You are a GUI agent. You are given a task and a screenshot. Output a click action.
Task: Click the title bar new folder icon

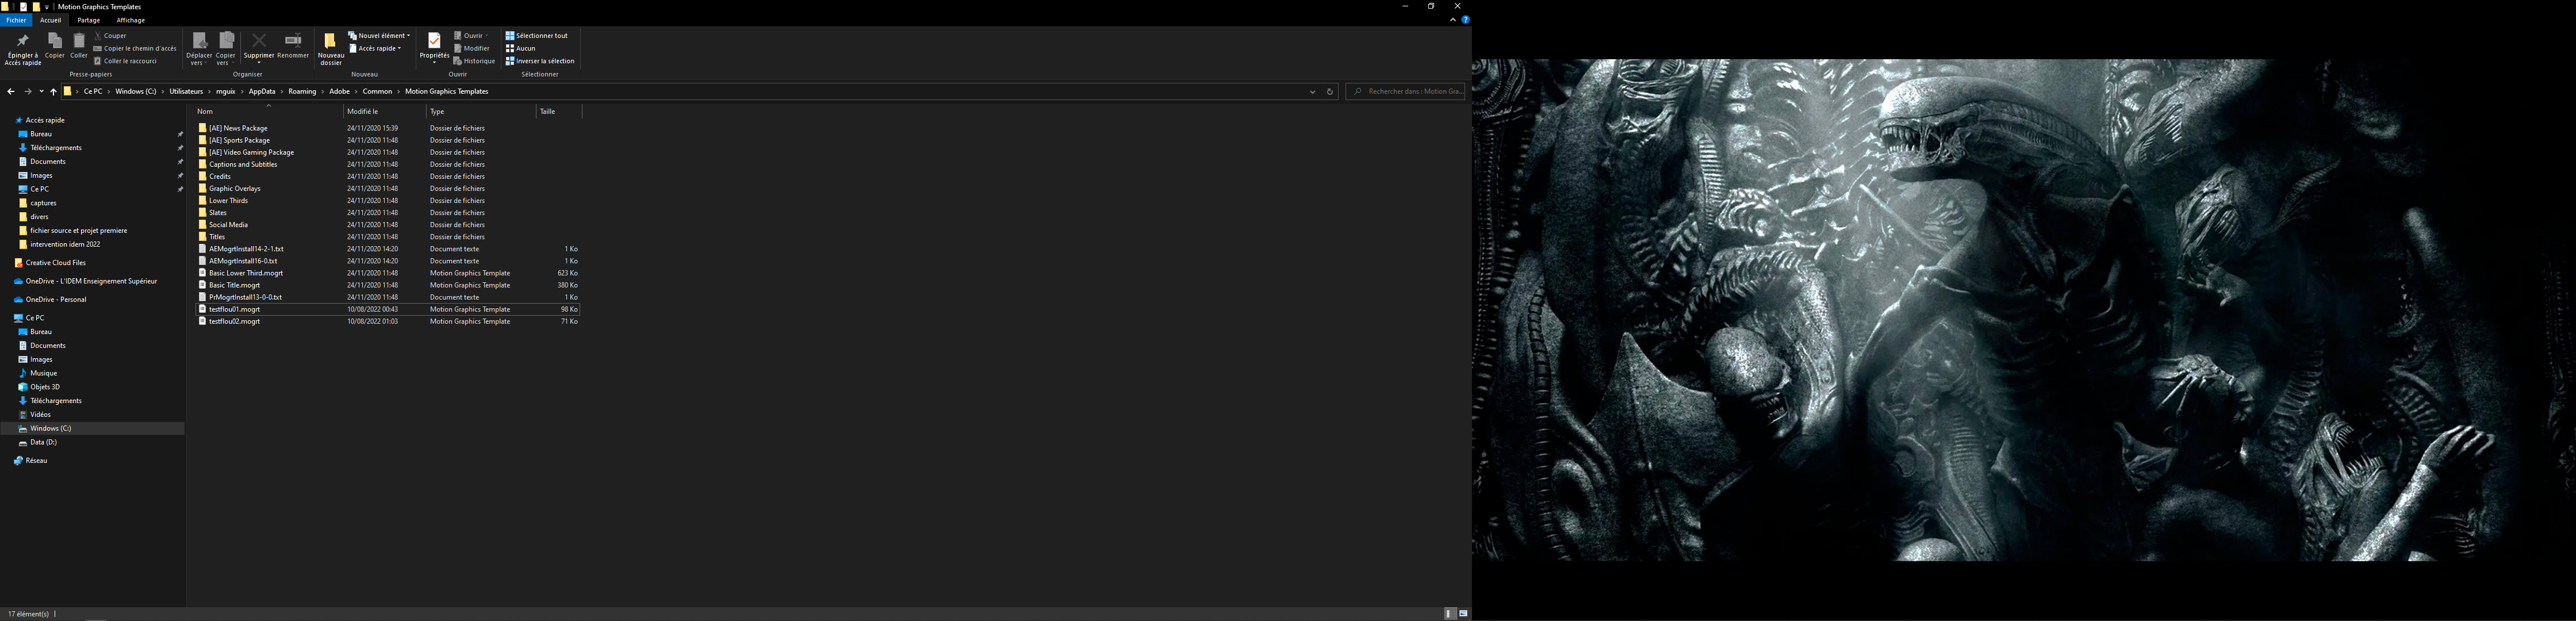pyautogui.click(x=37, y=7)
